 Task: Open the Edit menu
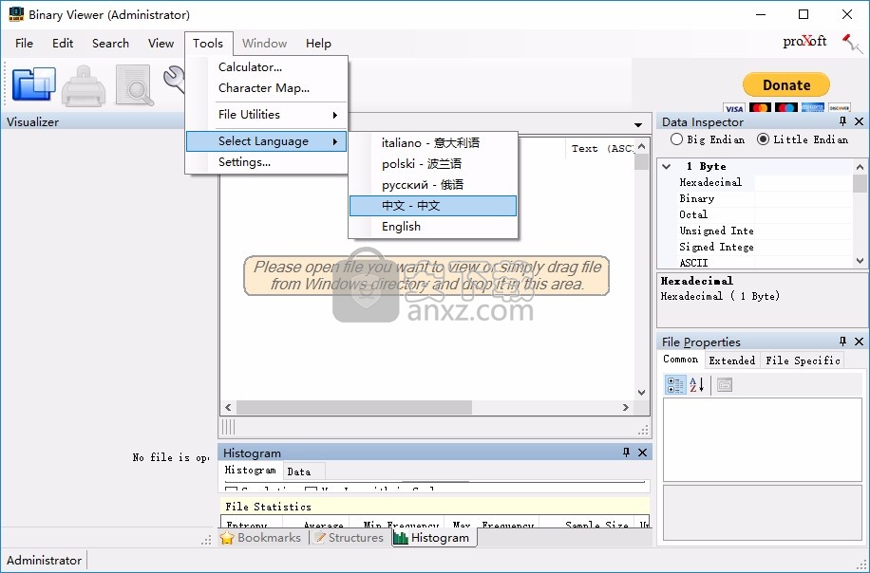click(63, 44)
